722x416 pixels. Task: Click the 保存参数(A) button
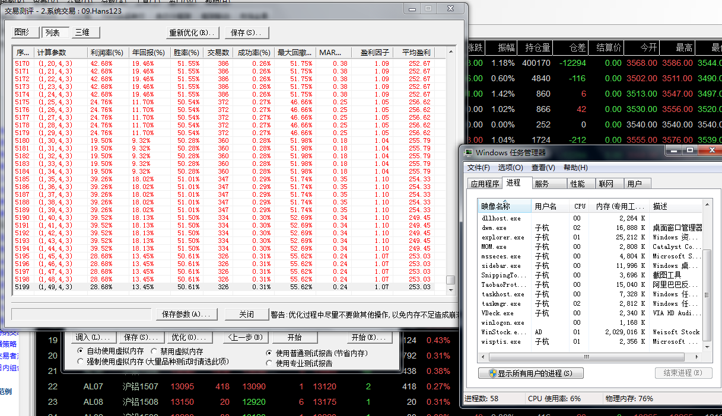coord(186,314)
